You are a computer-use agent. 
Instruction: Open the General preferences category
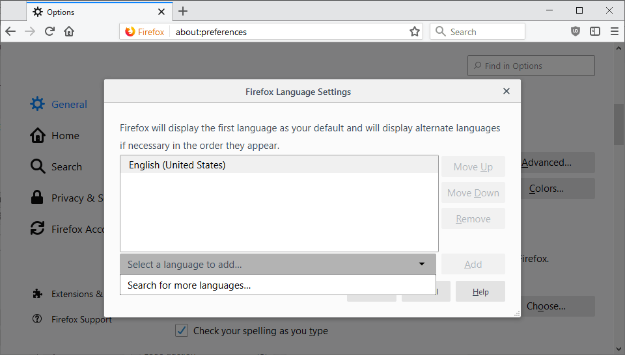pos(59,104)
